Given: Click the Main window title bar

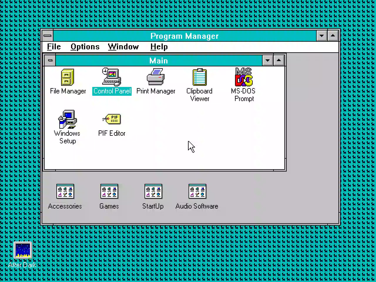Looking at the screenshot, I should tap(159, 61).
